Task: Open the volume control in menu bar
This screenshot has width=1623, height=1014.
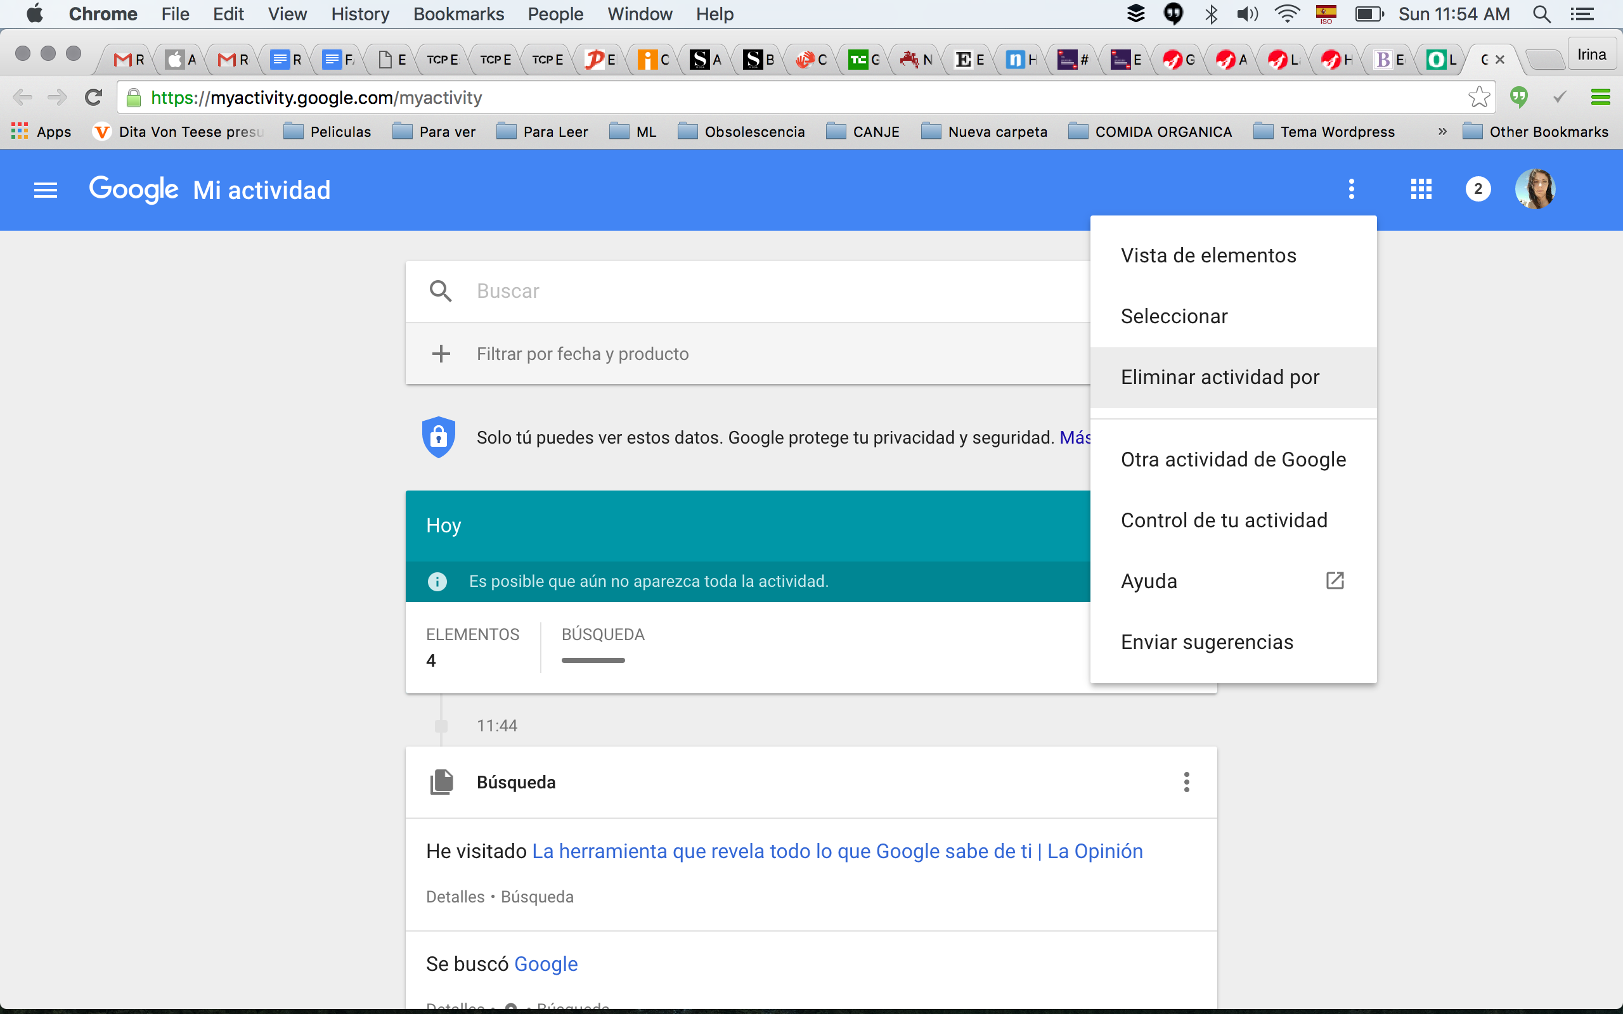Action: (x=1248, y=14)
